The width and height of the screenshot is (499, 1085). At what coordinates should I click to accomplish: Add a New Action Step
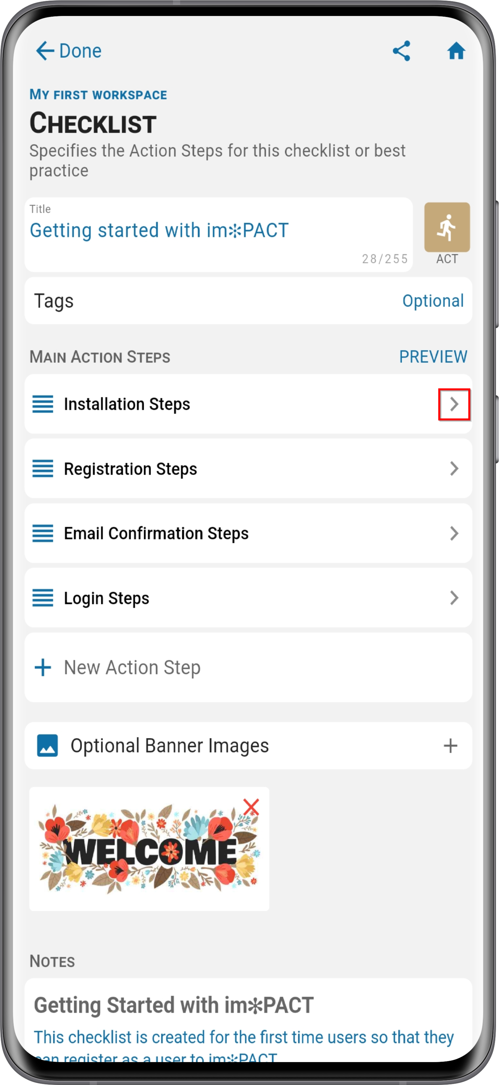248,667
